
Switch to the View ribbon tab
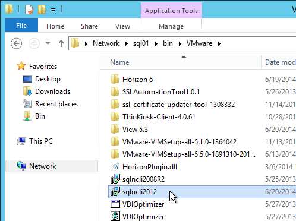pos(123,26)
